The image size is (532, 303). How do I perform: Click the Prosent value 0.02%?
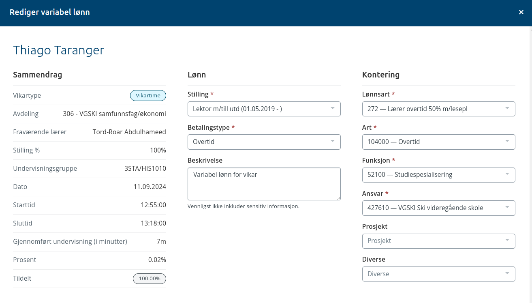(157, 260)
